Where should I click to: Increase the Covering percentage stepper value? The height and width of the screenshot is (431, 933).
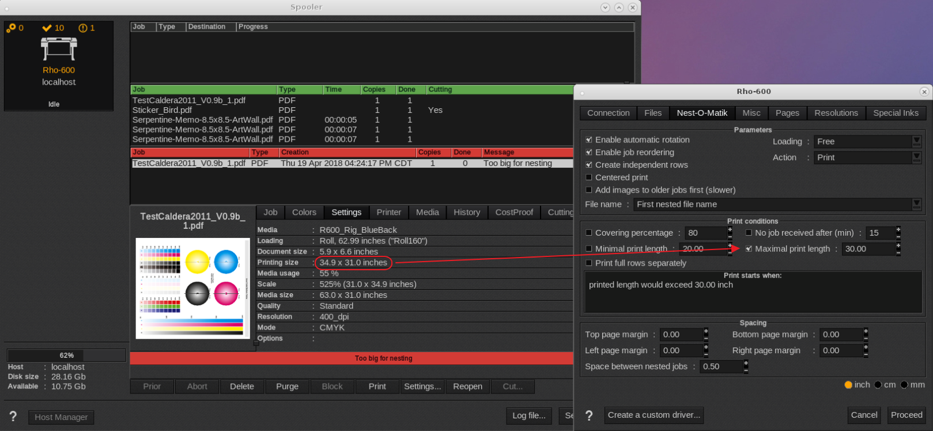(730, 229)
